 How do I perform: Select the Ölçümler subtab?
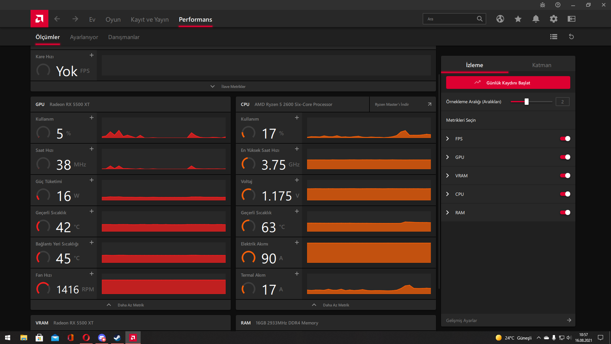[x=47, y=37]
